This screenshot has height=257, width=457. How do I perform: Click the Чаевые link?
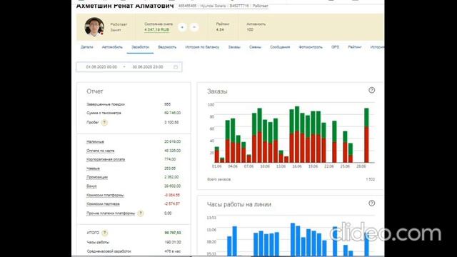click(93, 168)
